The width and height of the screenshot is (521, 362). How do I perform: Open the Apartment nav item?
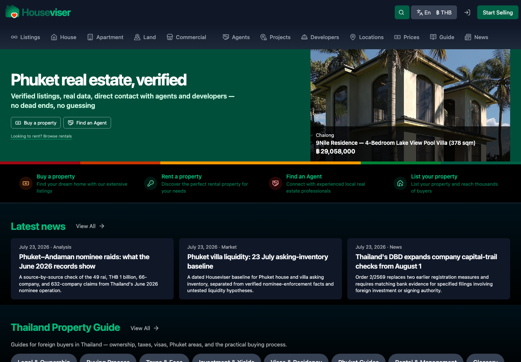pos(105,37)
